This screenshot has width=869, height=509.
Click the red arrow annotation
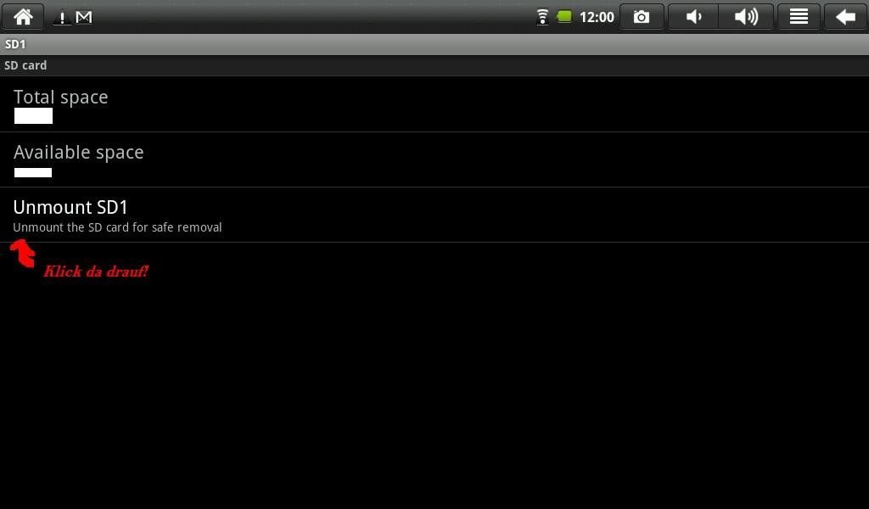23,253
